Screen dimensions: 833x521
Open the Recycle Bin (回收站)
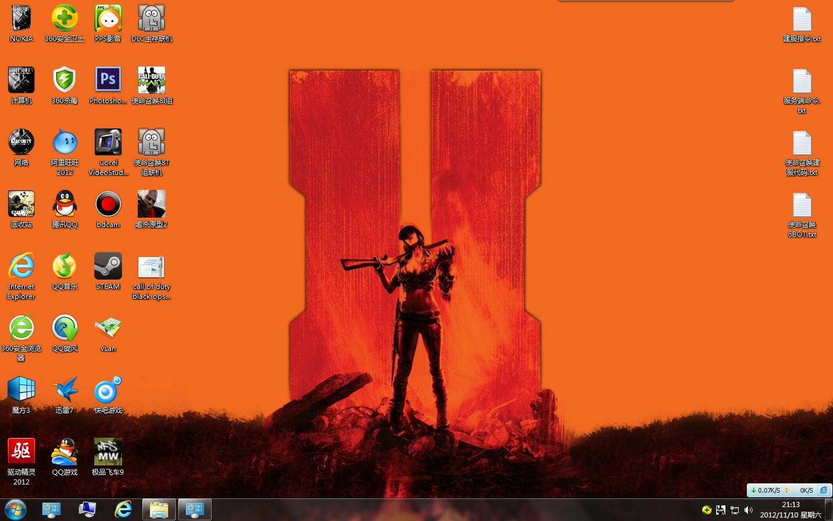point(21,204)
